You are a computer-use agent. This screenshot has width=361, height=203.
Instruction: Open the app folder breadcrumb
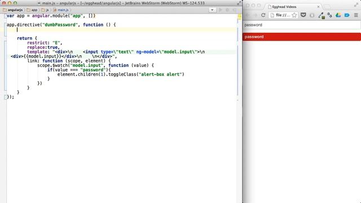[x=32, y=10]
